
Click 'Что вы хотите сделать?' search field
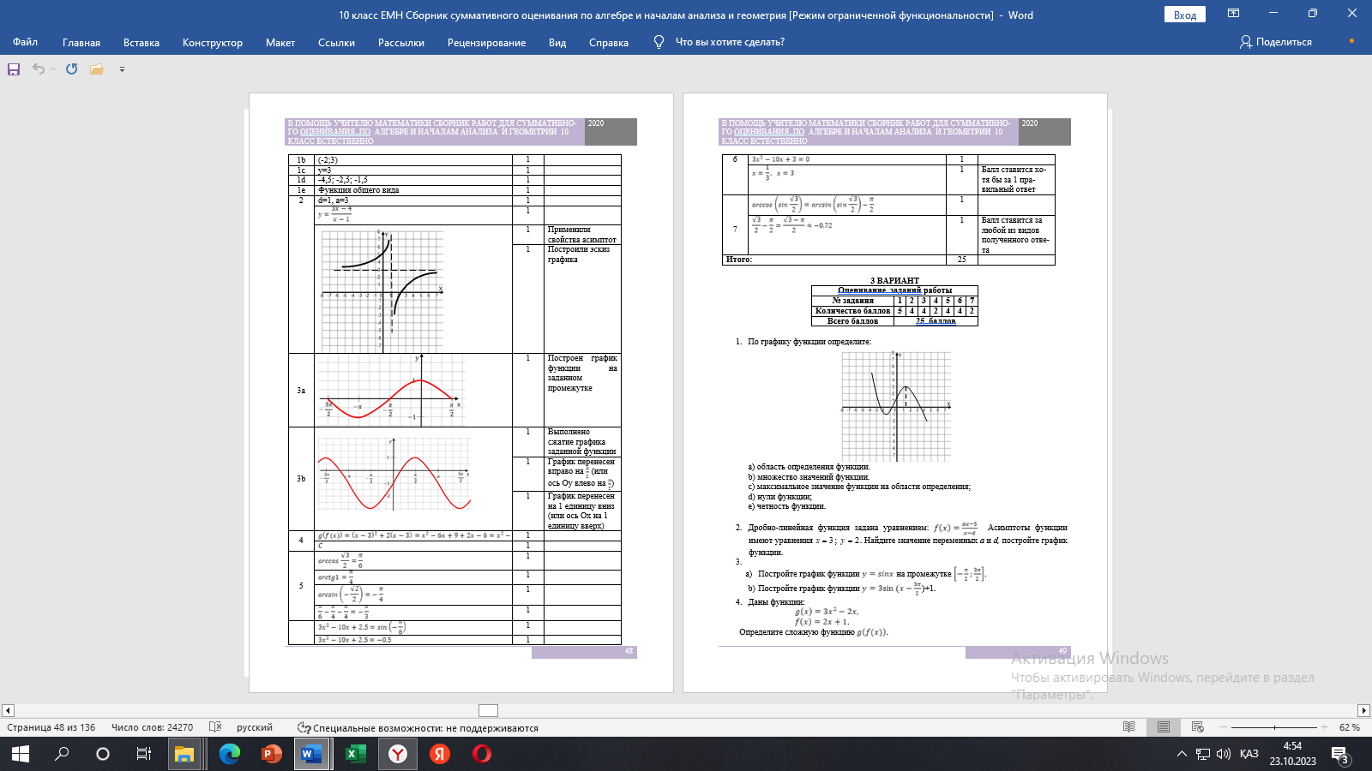(x=730, y=42)
